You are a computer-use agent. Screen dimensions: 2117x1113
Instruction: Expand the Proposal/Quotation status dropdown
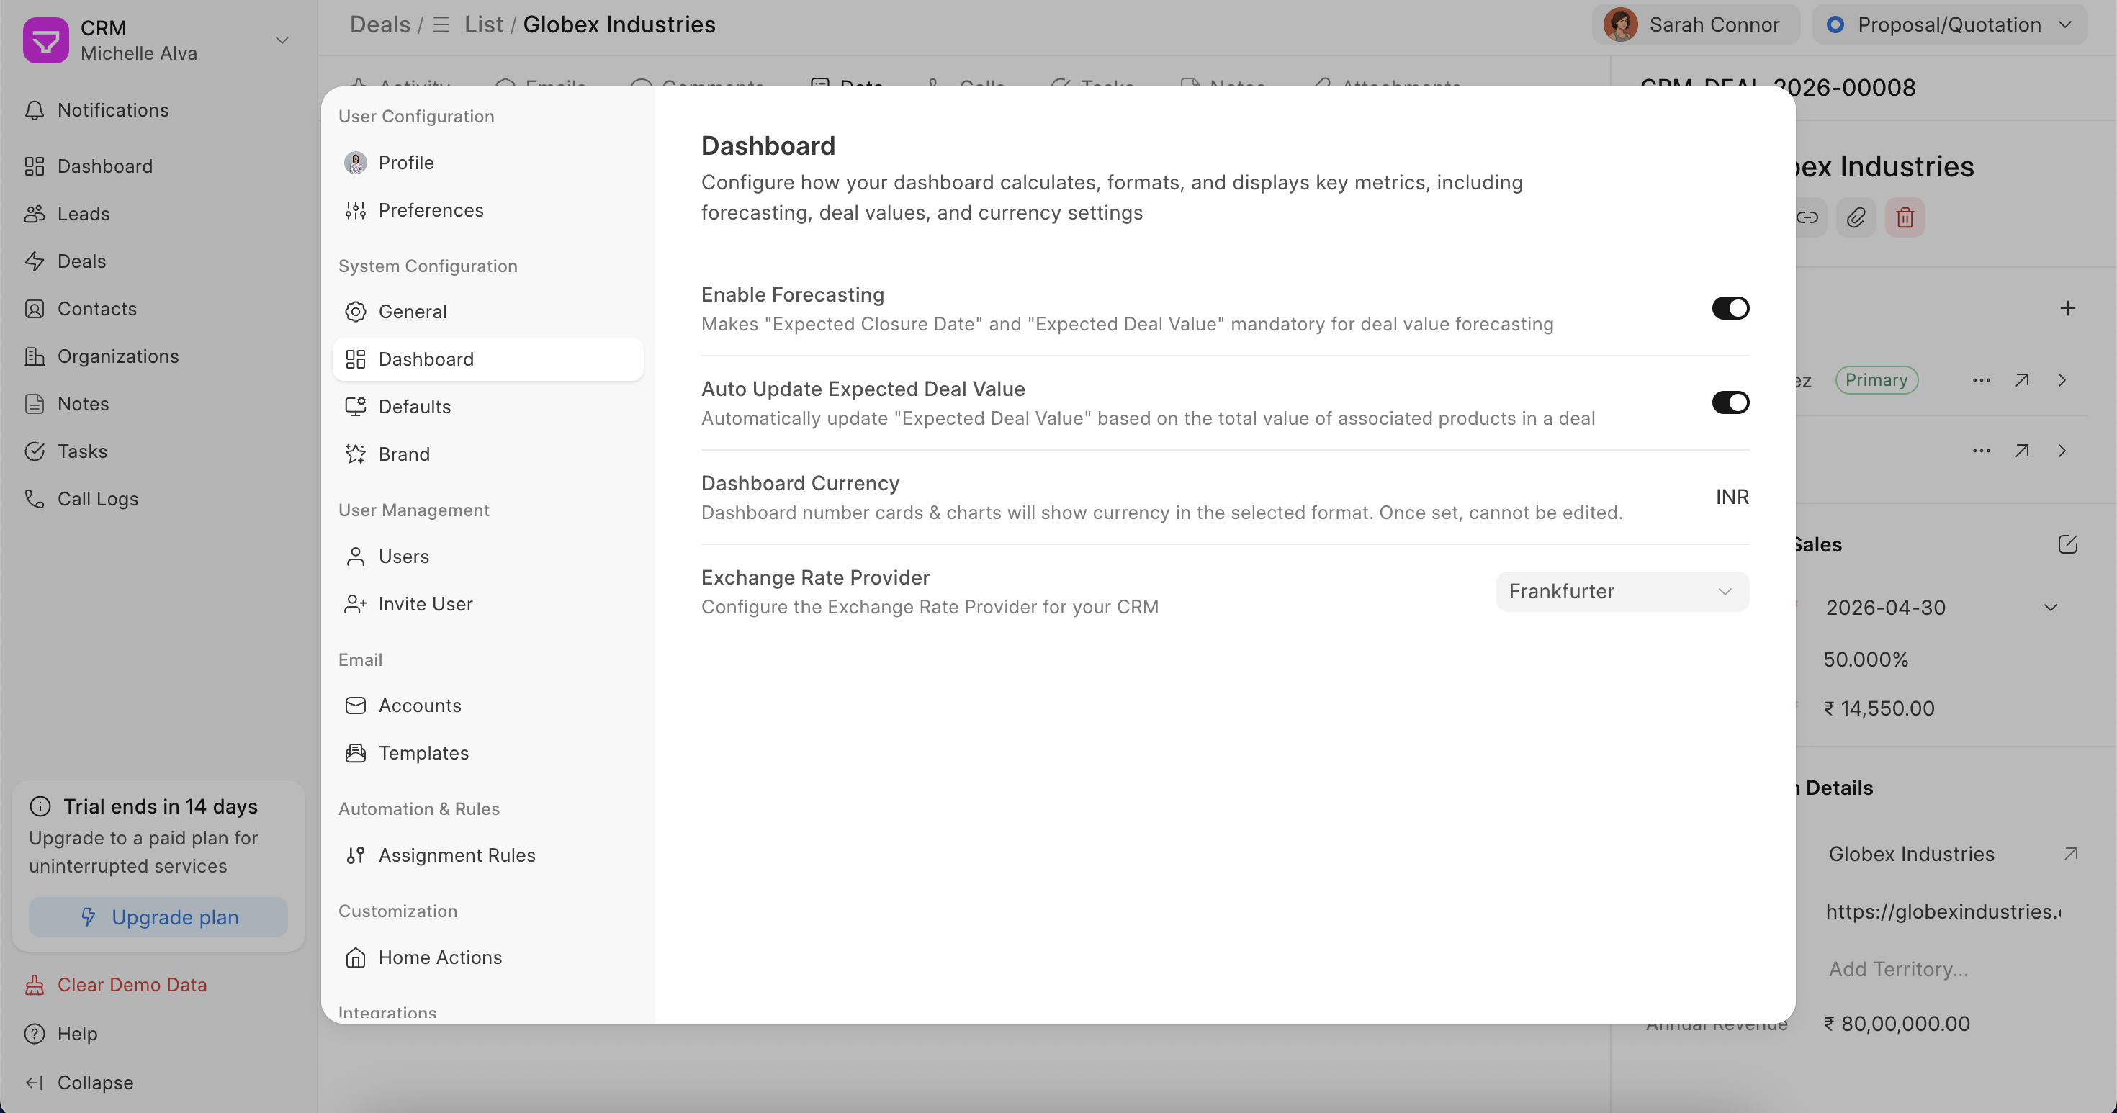pyautogui.click(x=1949, y=24)
